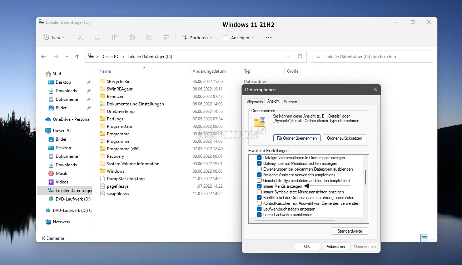Screen dimensions: 462x265
Task: Toggle Freigabe-Assistent verwenden checkbox
Action: pyautogui.click(x=259, y=175)
